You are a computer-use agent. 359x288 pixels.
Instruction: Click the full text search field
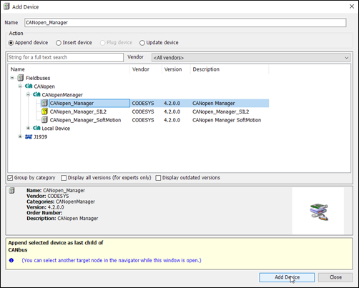pyautogui.click(x=65, y=57)
